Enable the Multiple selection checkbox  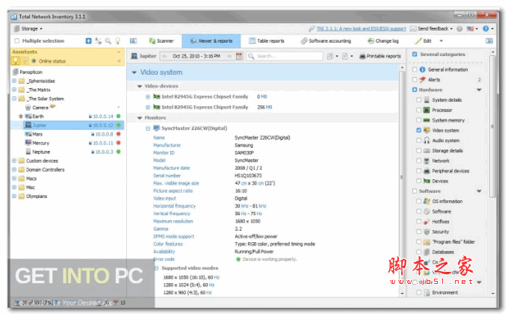(17, 41)
